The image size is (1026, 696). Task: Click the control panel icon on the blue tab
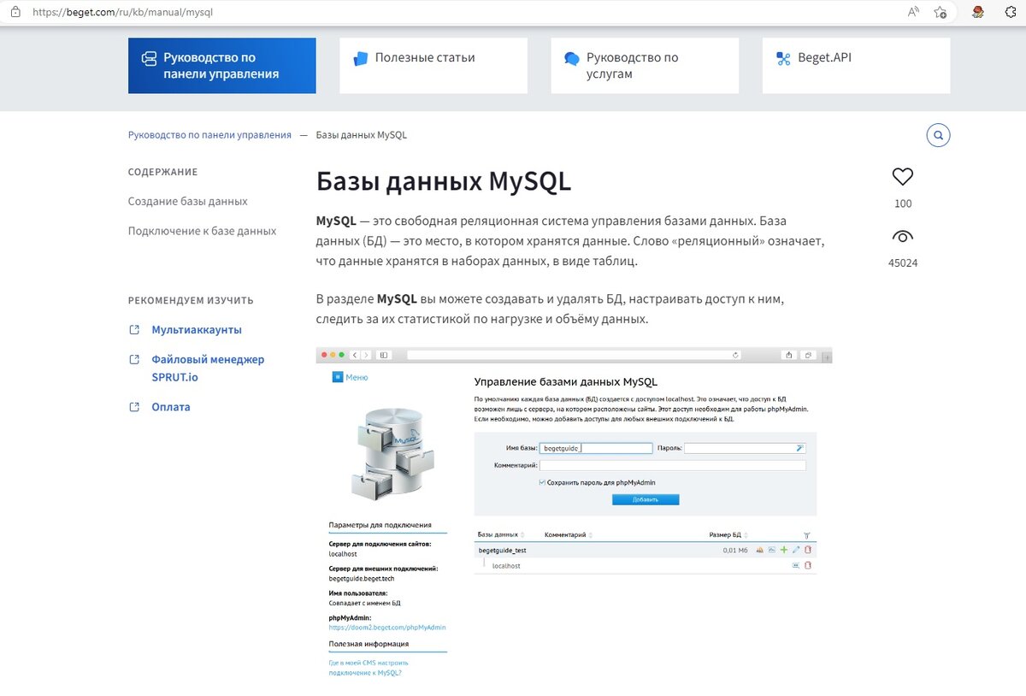(x=149, y=58)
